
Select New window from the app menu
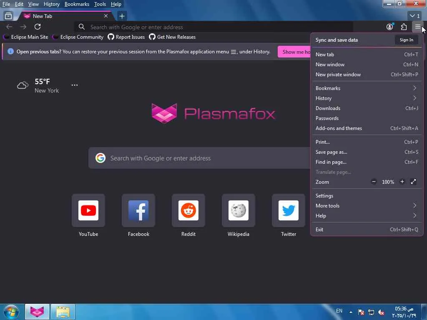367,65
